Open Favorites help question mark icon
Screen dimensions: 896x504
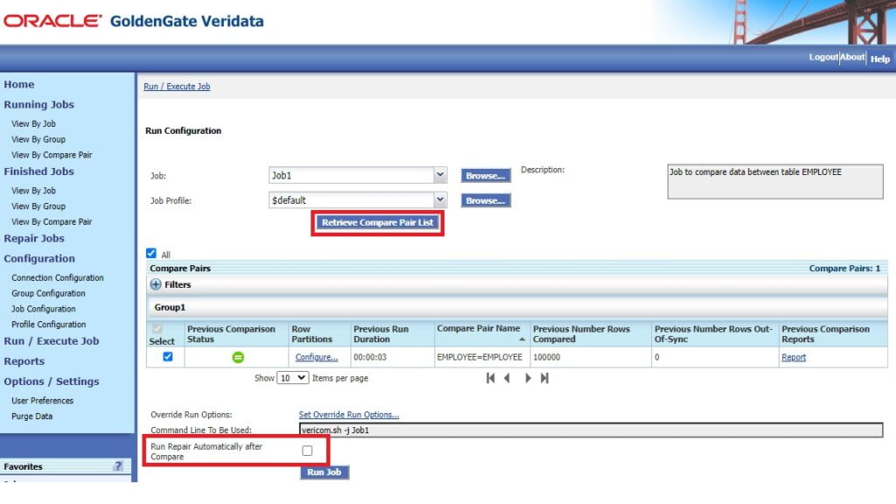118,465
